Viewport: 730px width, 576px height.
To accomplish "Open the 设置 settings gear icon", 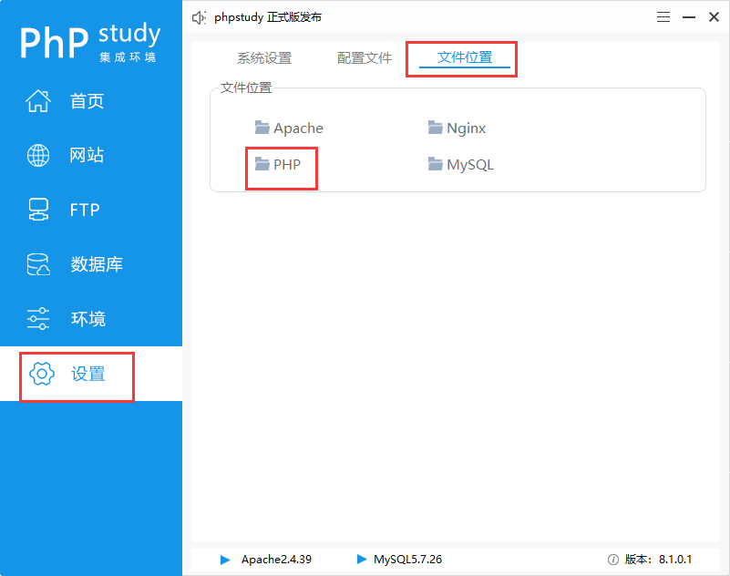I will point(41,375).
